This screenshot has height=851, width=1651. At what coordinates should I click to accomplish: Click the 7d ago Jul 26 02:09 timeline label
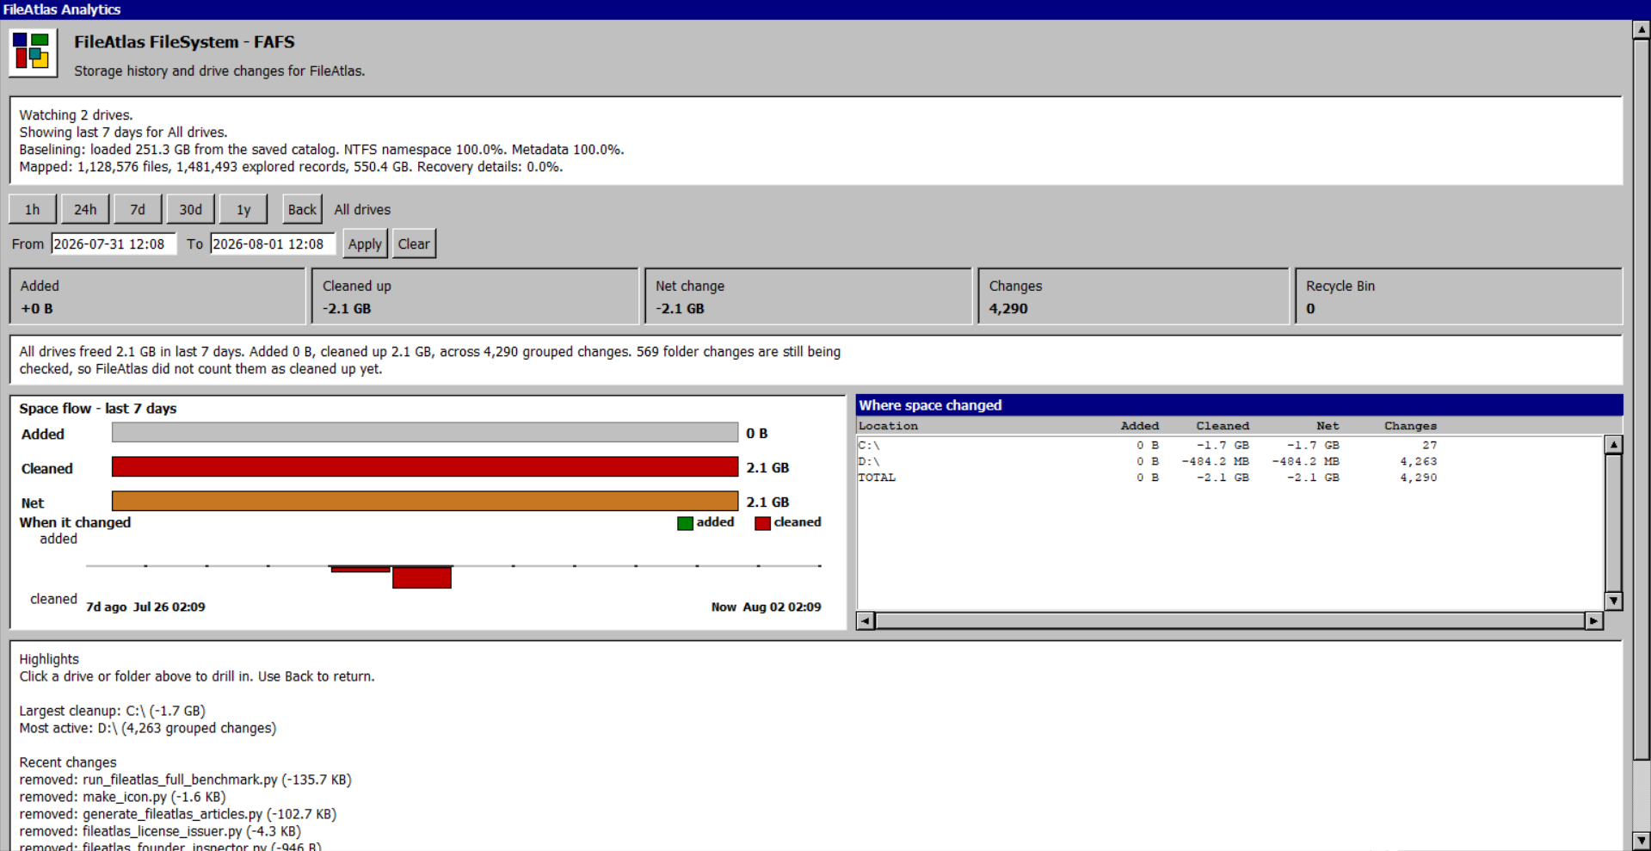click(145, 607)
